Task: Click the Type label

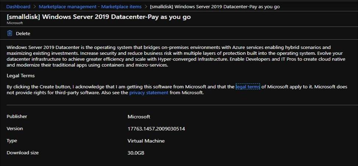Action: pyautogui.click(x=12, y=141)
